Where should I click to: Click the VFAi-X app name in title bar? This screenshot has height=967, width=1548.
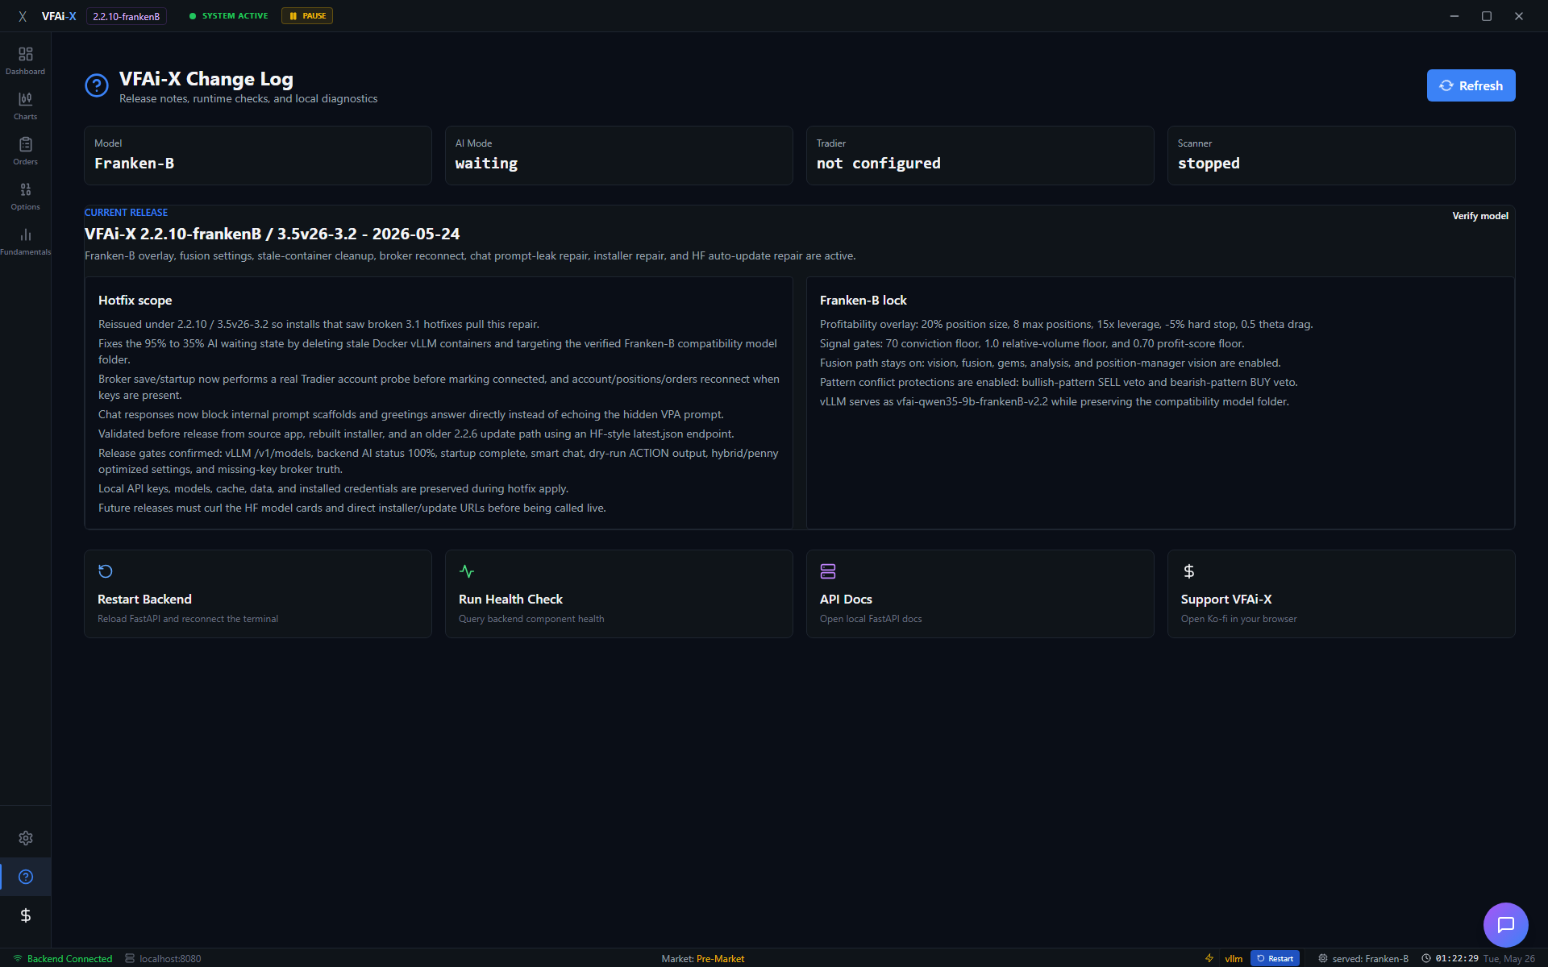pos(59,16)
